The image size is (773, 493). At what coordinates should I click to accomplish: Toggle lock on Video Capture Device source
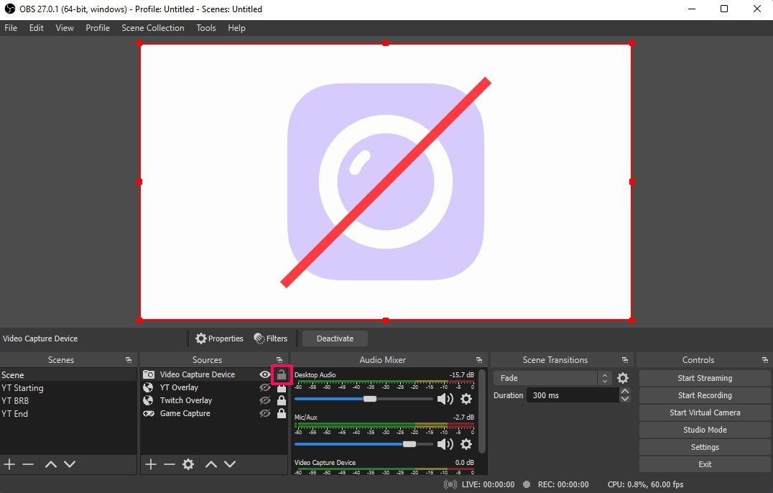[282, 374]
